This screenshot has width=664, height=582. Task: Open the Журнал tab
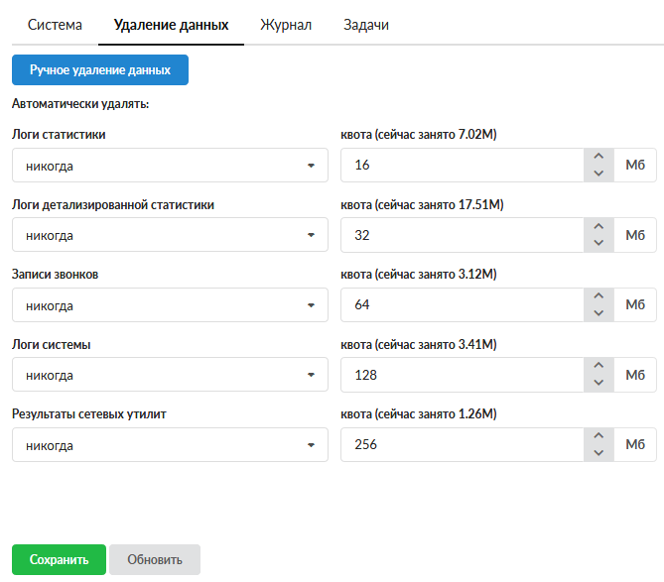tap(286, 25)
